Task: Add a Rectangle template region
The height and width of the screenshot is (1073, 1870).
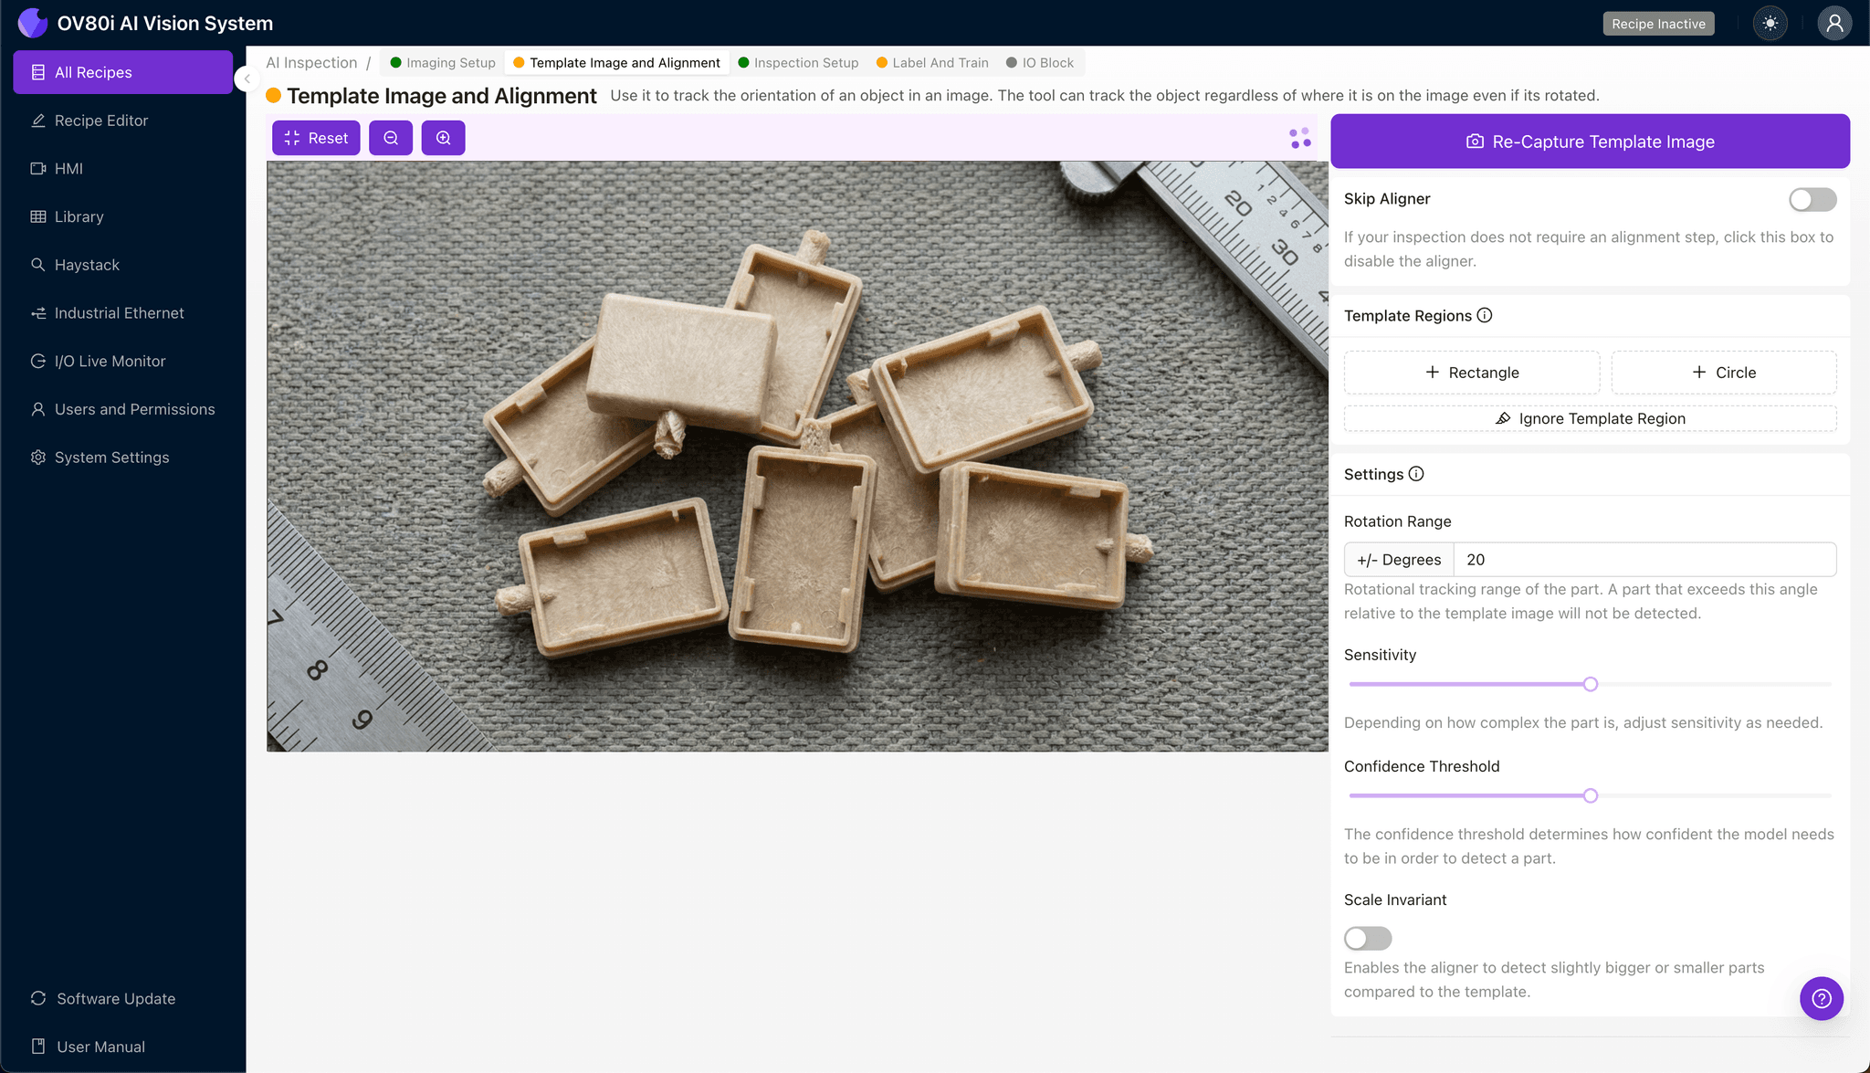Action: [x=1471, y=372]
